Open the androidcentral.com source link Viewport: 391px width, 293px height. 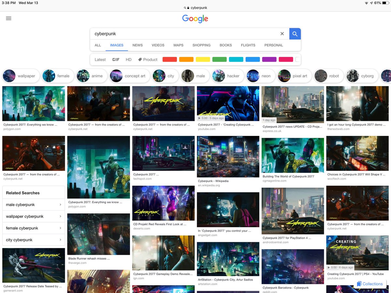point(275,242)
